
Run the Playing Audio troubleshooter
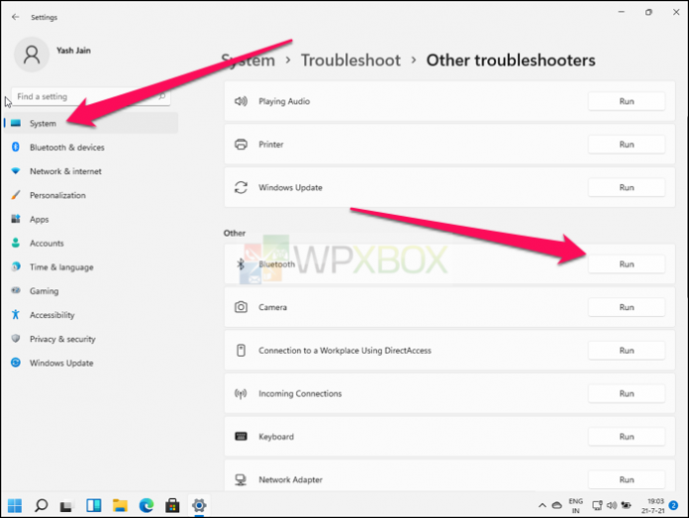click(627, 101)
